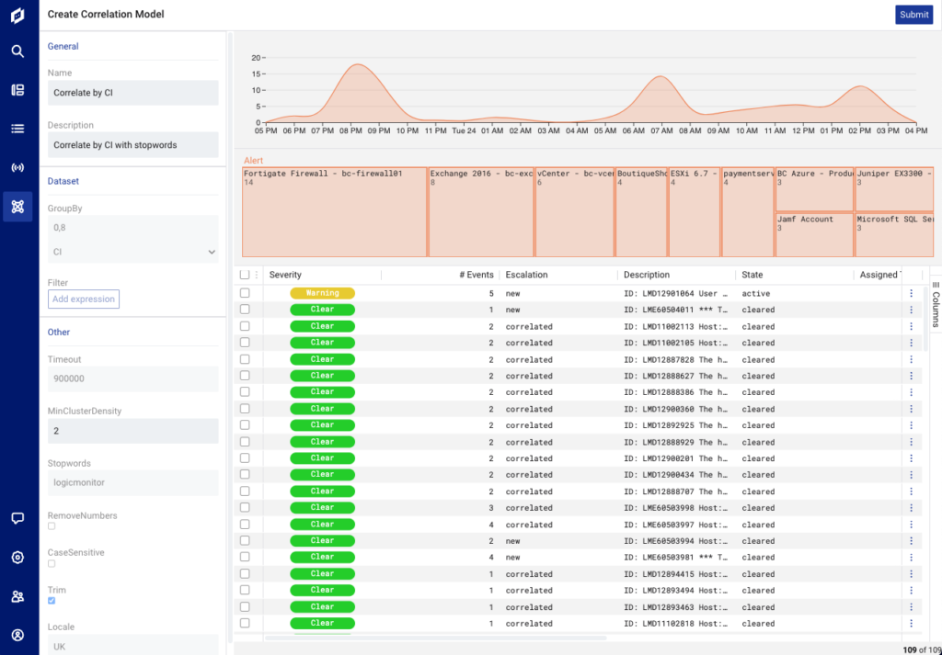Open the row menu for alert LMD12888627

(x=912, y=376)
